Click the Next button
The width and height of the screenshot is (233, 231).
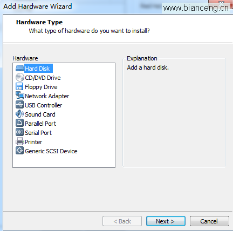(x=166, y=221)
